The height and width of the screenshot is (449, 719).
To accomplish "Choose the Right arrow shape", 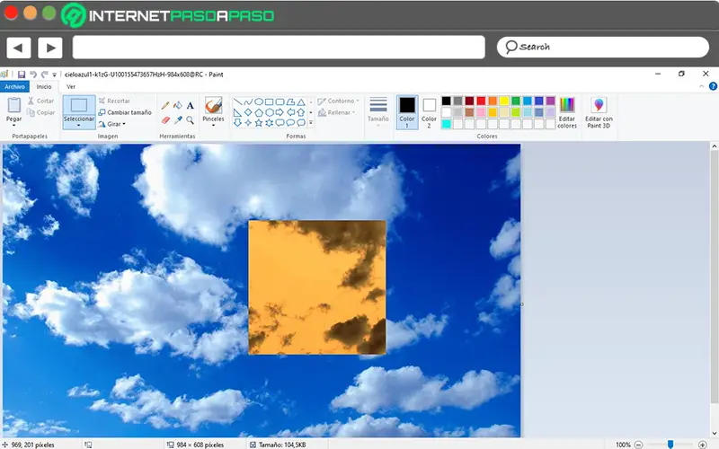I will tap(280, 112).
